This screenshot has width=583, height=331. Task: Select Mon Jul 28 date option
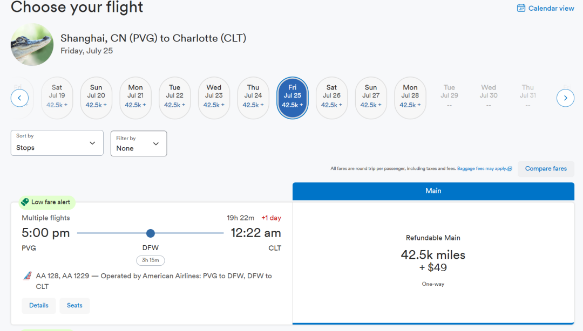click(410, 98)
